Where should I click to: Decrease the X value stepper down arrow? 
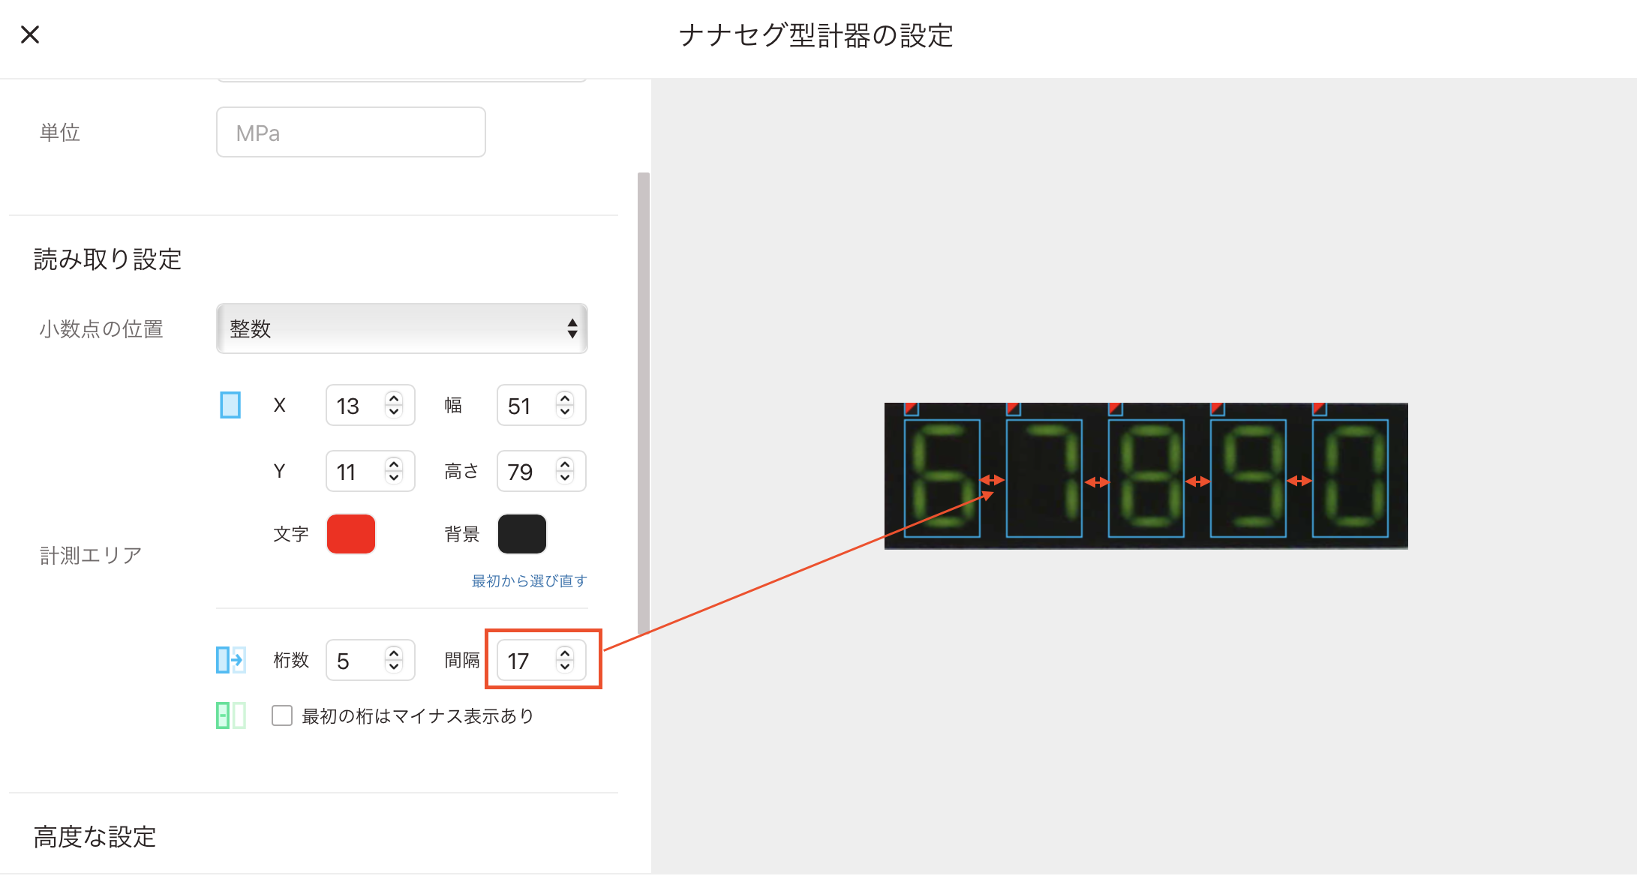pyautogui.click(x=394, y=412)
